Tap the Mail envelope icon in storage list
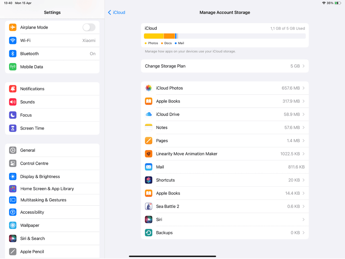The height and width of the screenshot is (259, 345). point(149,167)
